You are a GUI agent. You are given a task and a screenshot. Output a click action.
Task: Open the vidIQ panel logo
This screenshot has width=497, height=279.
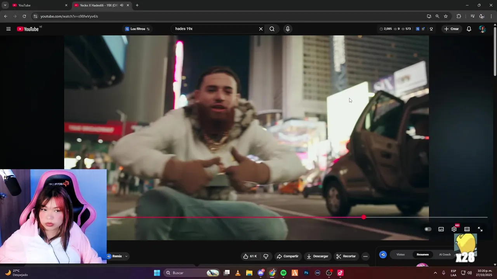click(383, 255)
